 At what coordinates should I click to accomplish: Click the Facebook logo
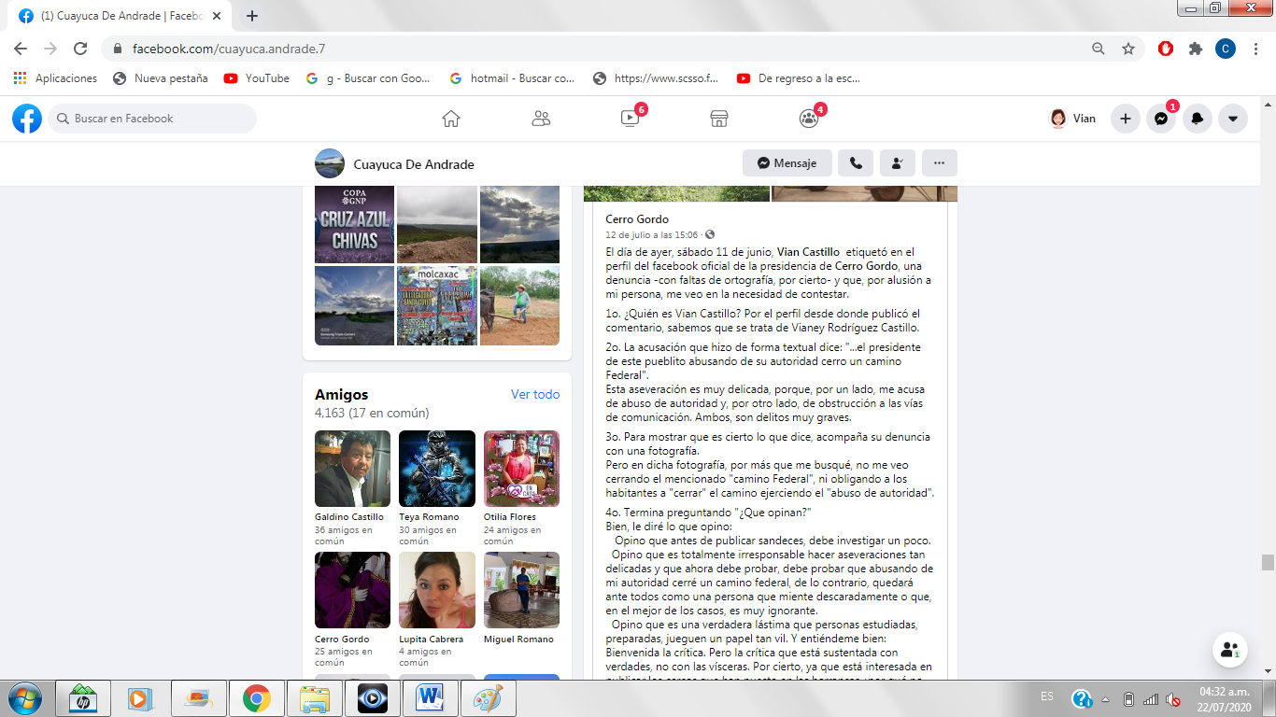pos(27,119)
